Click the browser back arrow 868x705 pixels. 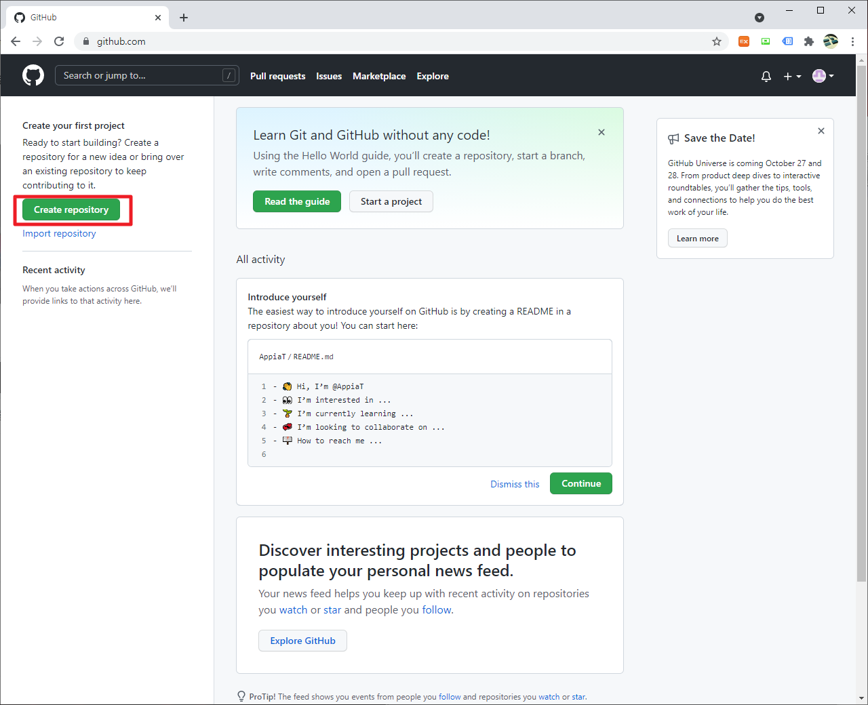pyautogui.click(x=16, y=41)
